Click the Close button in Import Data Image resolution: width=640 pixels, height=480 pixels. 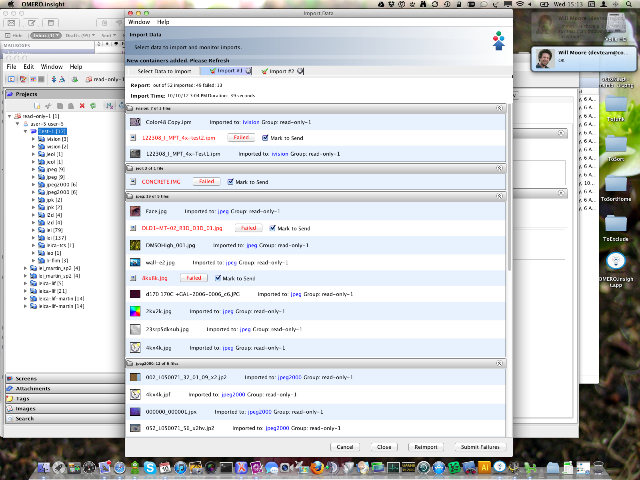[384, 447]
